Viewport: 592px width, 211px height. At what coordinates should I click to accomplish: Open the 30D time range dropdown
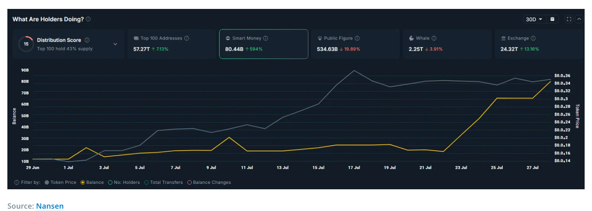(534, 19)
